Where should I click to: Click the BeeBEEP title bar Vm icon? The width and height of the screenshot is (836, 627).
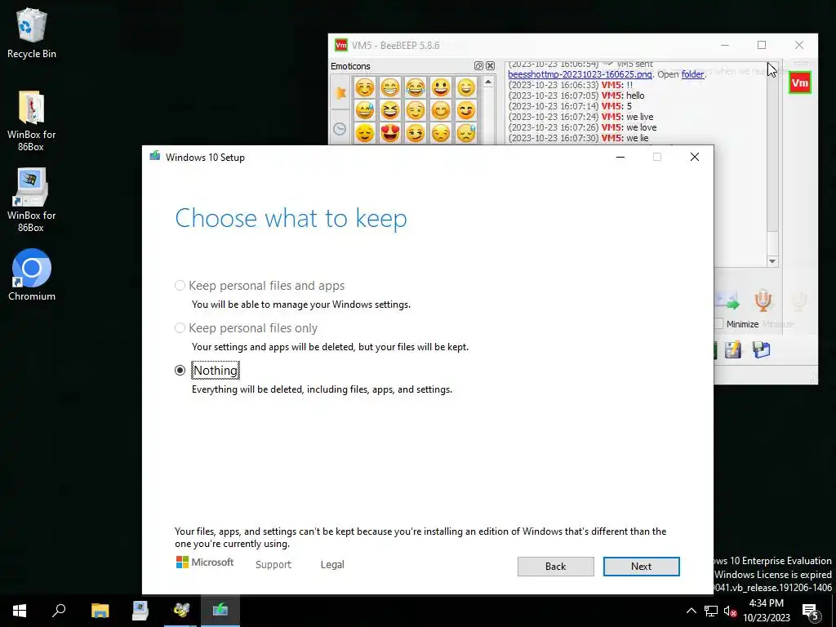[x=340, y=46]
